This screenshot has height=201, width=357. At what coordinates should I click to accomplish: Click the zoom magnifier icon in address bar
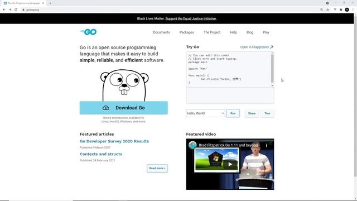(321, 10)
